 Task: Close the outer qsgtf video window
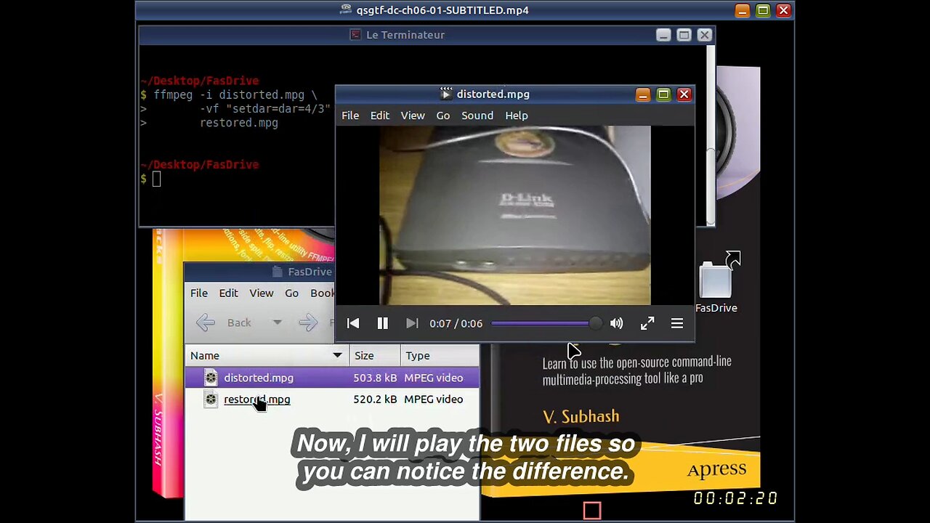[783, 10]
